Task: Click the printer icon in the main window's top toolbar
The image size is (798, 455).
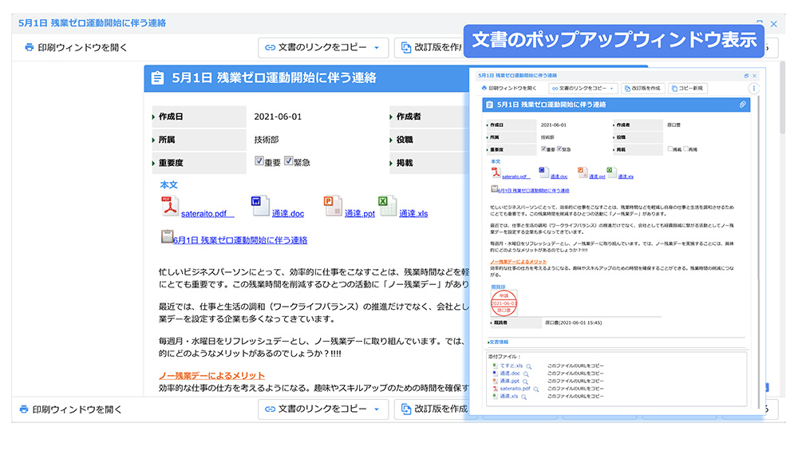Action: [30, 47]
